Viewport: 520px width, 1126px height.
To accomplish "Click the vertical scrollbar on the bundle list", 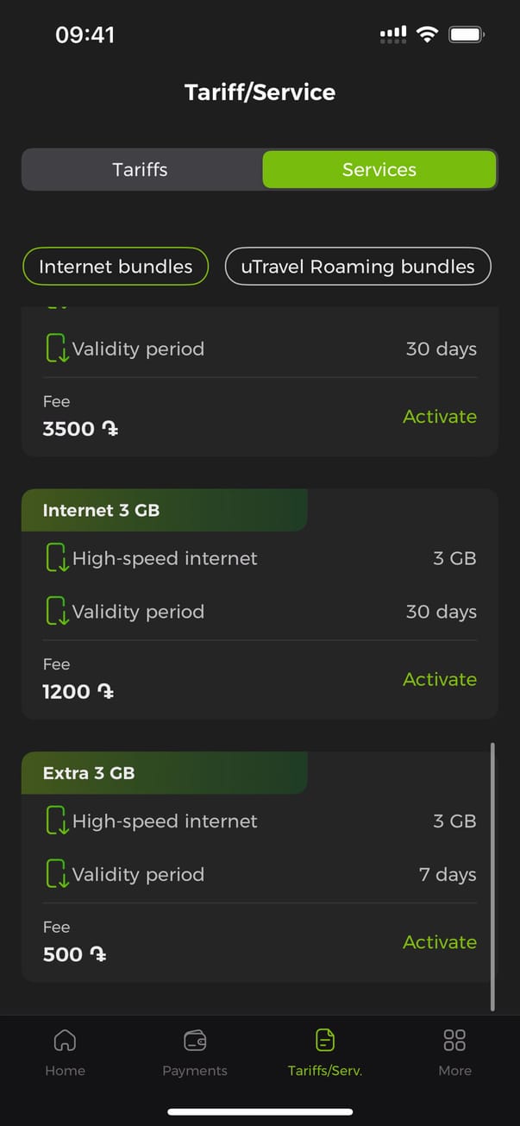I will pos(492,876).
